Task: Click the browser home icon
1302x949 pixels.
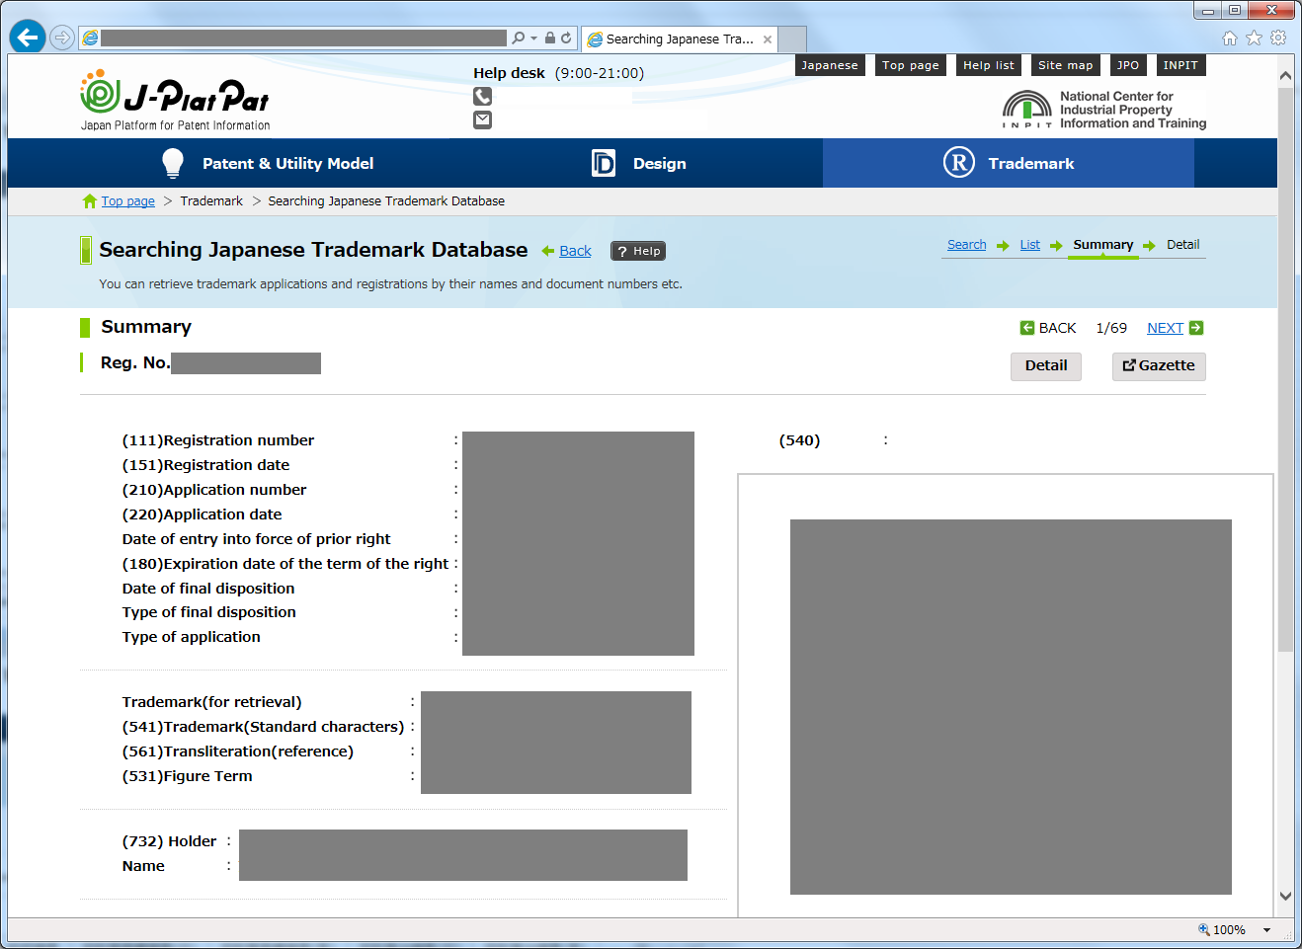Action: (1229, 38)
